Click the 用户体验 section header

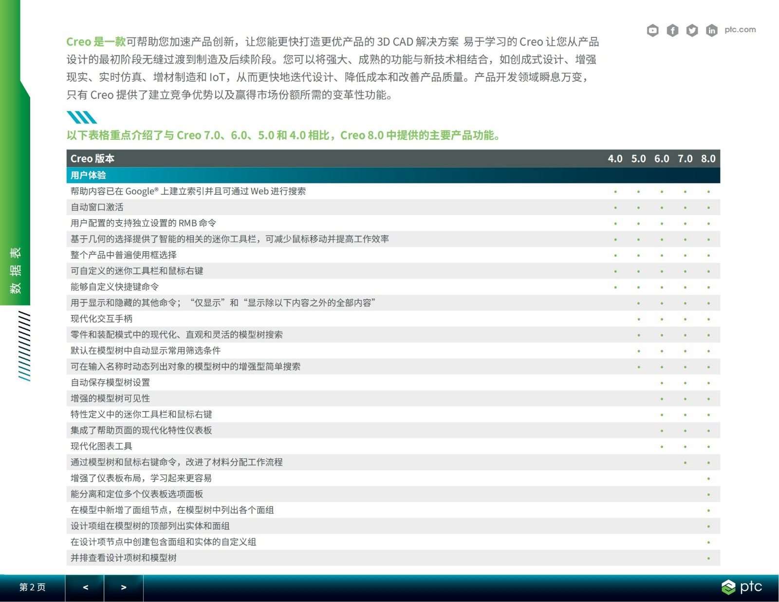[88, 175]
